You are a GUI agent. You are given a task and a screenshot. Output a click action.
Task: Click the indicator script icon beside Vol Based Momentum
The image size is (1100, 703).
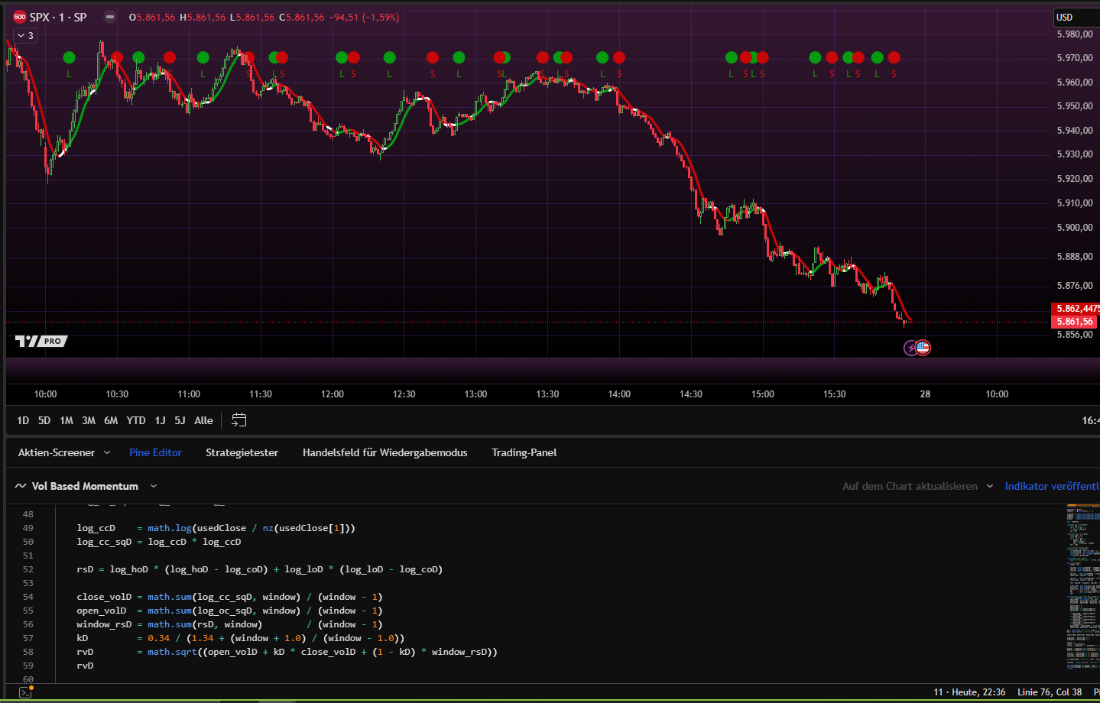point(21,486)
